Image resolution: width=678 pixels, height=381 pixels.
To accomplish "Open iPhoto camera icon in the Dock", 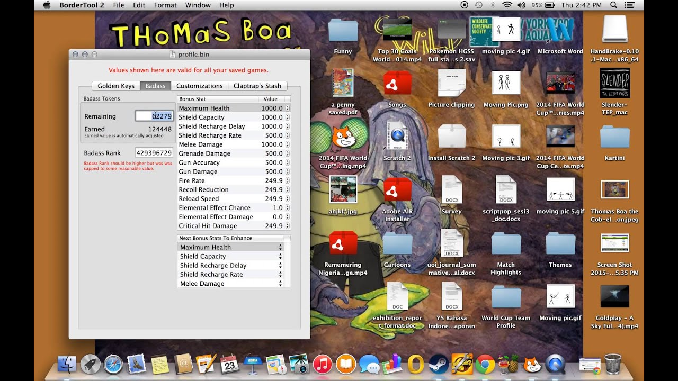I will click(x=299, y=364).
